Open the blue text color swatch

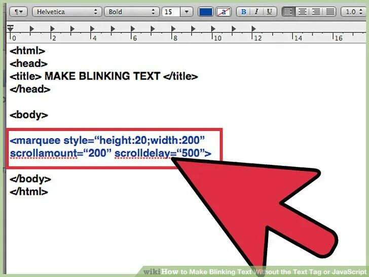206,12
